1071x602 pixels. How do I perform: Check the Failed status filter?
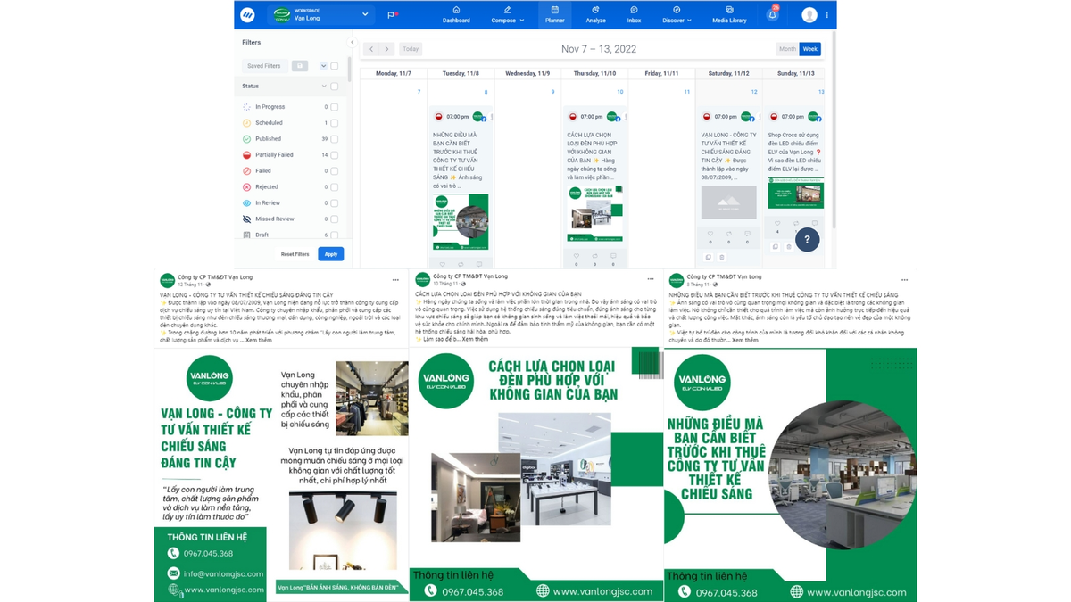335,171
